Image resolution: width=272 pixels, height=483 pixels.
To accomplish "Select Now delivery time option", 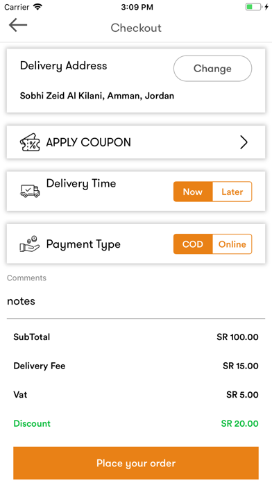I will (x=193, y=192).
